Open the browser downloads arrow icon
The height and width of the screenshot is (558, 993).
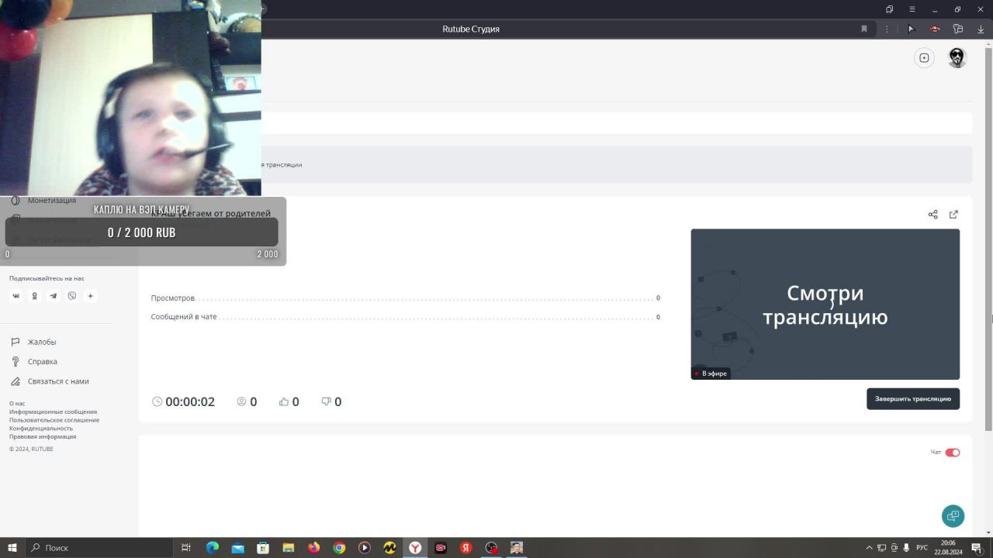click(981, 29)
